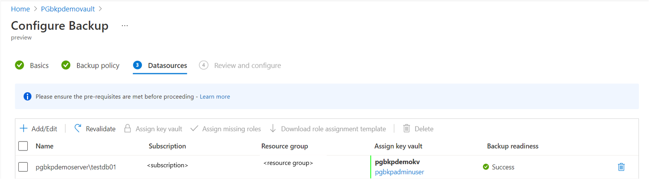The height and width of the screenshot is (179, 649).
Task: Click the Revalidate refresh icon
Action: [x=78, y=129]
